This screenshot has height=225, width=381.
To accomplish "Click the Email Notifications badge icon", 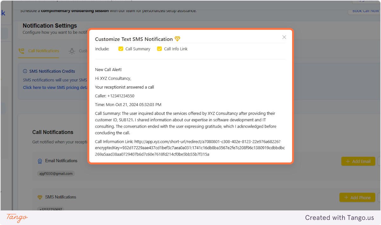I will point(40,161).
